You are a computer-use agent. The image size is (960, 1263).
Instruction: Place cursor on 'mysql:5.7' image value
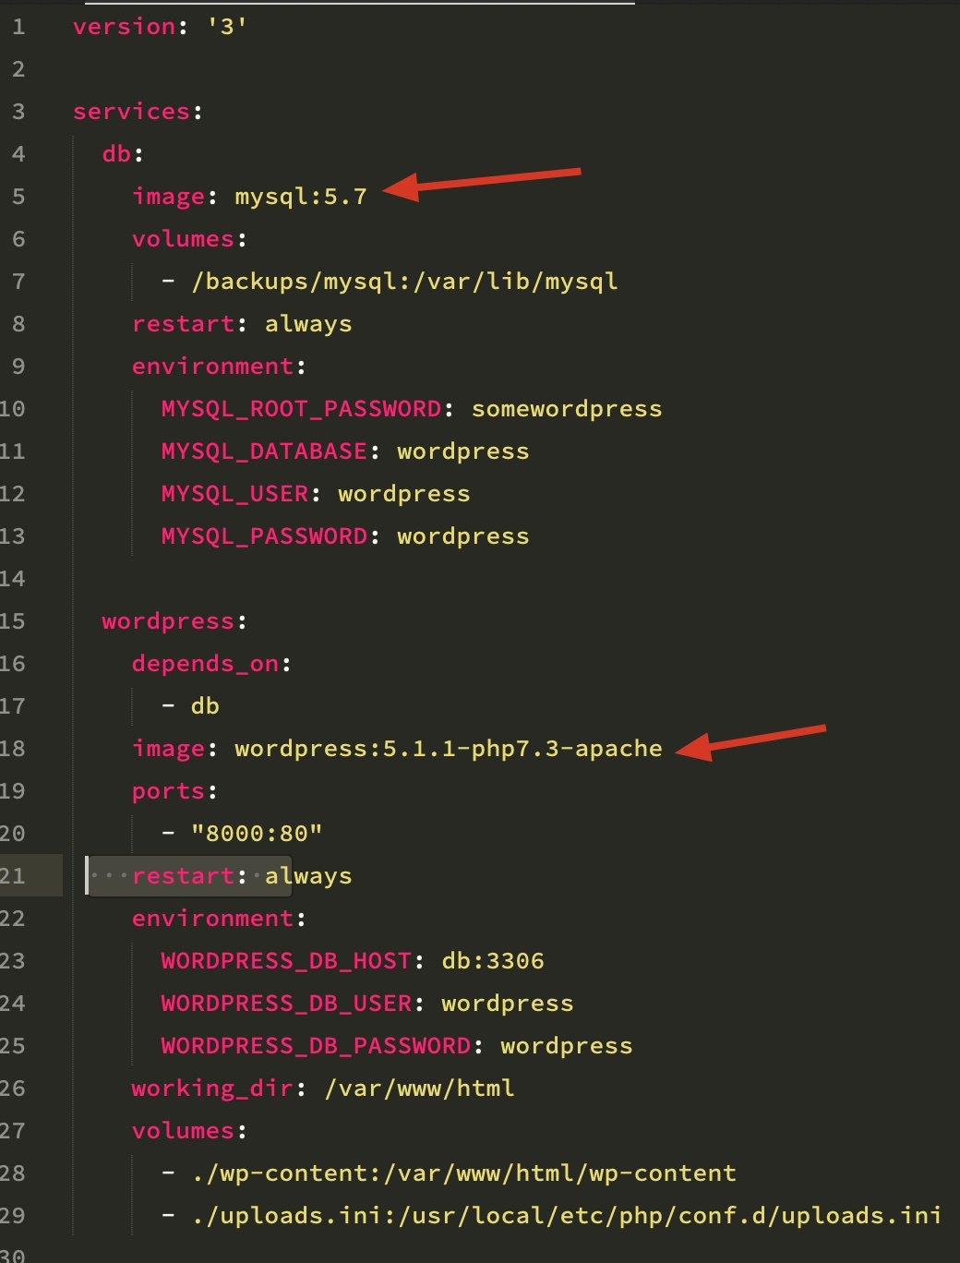tap(301, 197)
